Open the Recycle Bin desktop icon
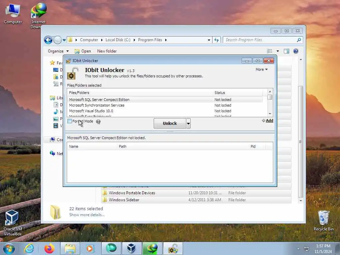Viewport: 340px width, 255px height. [x=323, y=221]
